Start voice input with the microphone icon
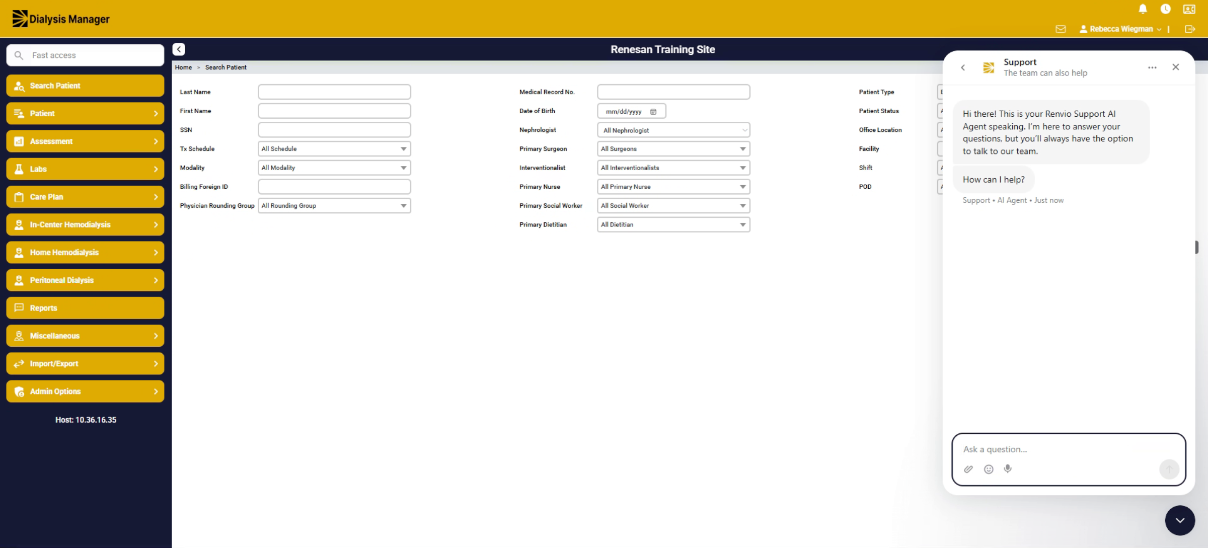 point(1008,469)
